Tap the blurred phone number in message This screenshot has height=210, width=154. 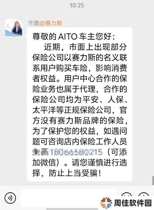[76, 152]
